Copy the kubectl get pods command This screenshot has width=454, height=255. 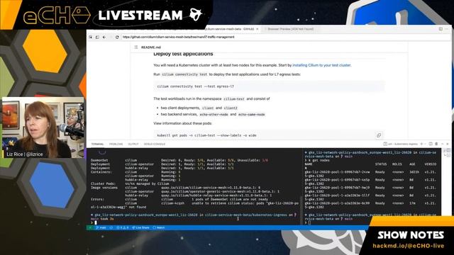point(379,135)
